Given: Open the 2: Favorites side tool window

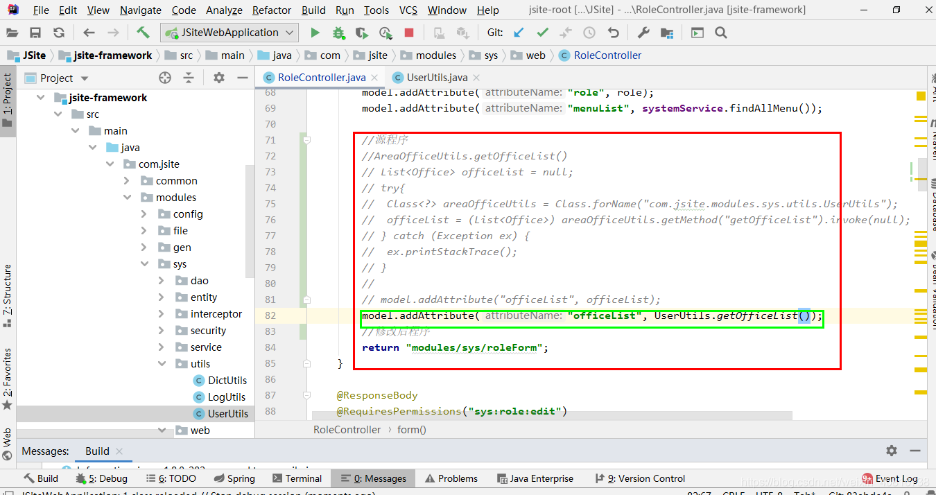Looking at the screenshot, I should (x=8, y=379).
